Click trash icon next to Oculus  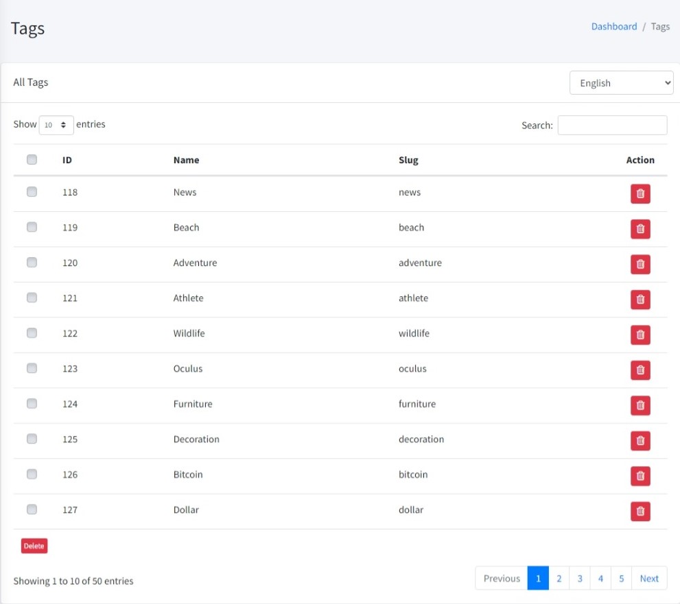pyautogui.click(x=640, y=370)
